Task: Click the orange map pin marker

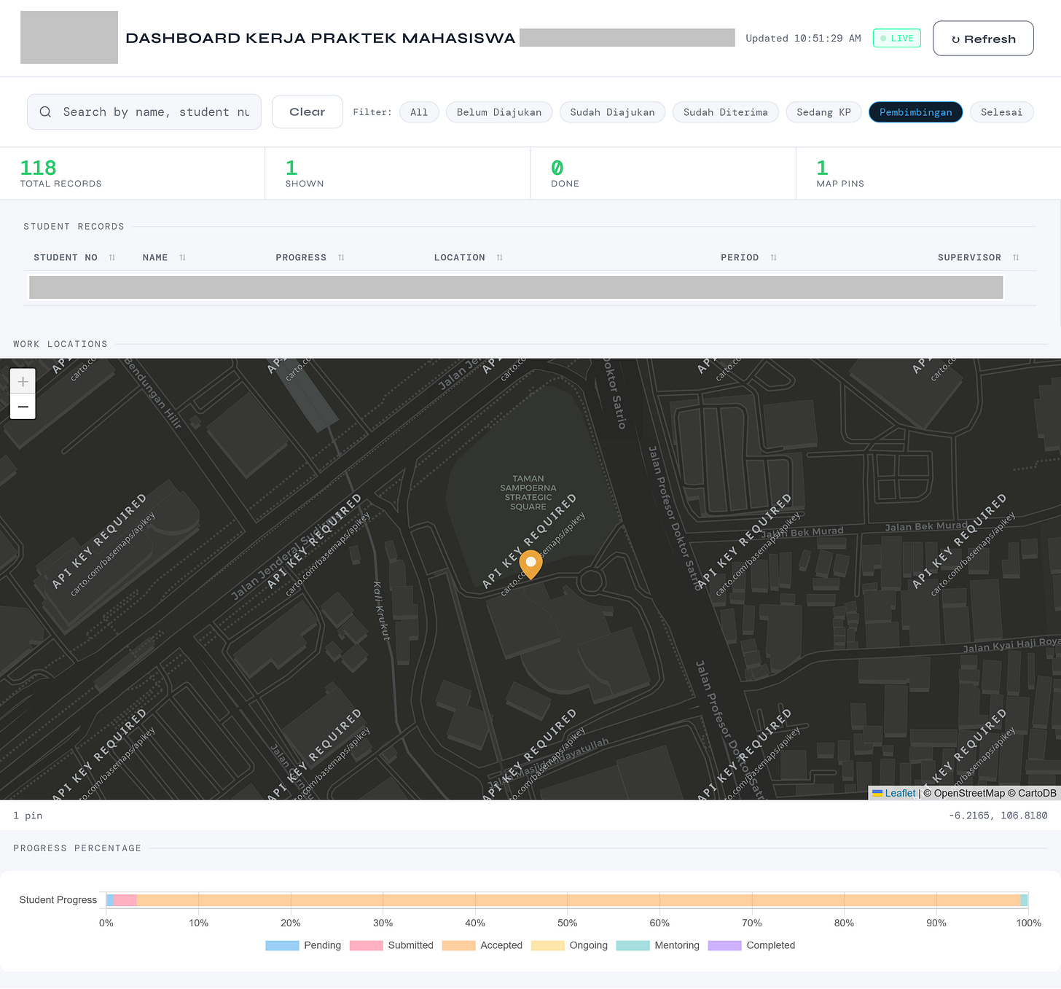Action: [x=530, y=565]
